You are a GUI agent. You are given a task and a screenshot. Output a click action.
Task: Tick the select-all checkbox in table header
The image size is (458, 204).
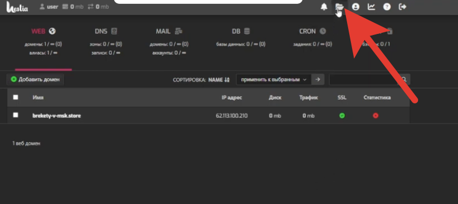click(15, 97)
